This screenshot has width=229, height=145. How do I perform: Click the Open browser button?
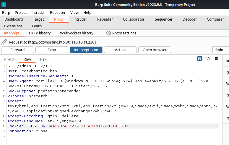[155, 50]
